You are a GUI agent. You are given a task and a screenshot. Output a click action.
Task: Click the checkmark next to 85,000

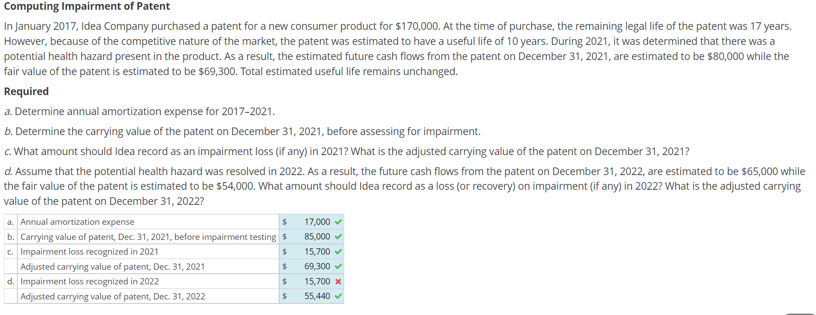(x=338, y=237)
